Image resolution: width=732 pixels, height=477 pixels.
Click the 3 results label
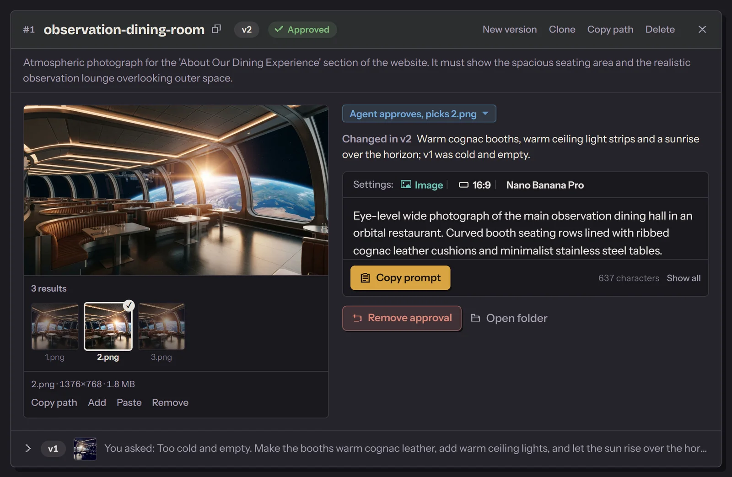(x=49, y=288)
